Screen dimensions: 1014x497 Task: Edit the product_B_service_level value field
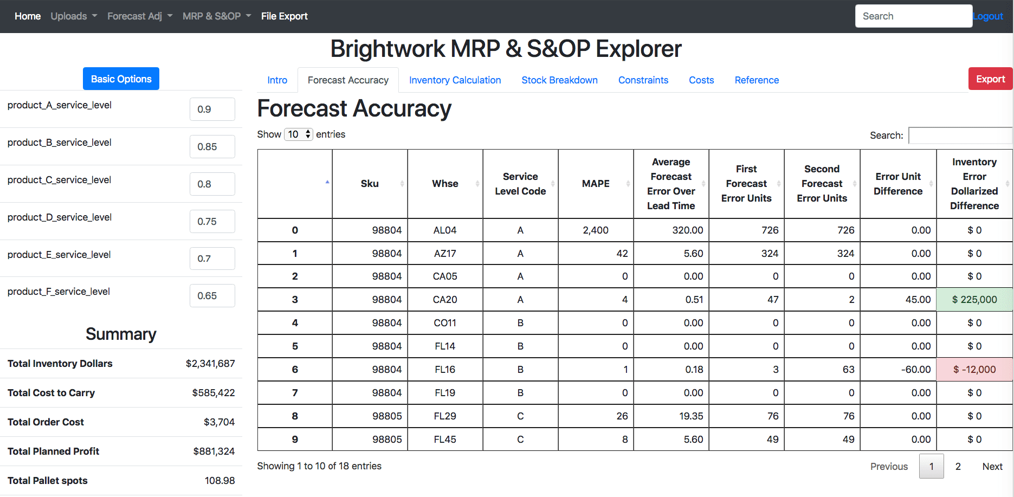pyautogui.click(x=212, y=146)
